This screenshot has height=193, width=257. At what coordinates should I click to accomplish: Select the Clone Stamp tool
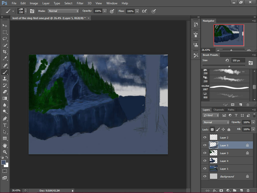point(5,79)
